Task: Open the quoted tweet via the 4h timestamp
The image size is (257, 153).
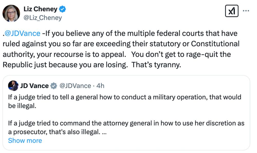Action: [x=100, y=86]
